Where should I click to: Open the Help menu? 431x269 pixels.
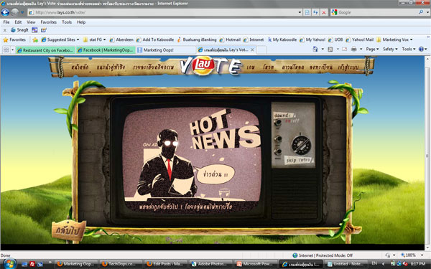pyautogui.click(x=81, y=22)
